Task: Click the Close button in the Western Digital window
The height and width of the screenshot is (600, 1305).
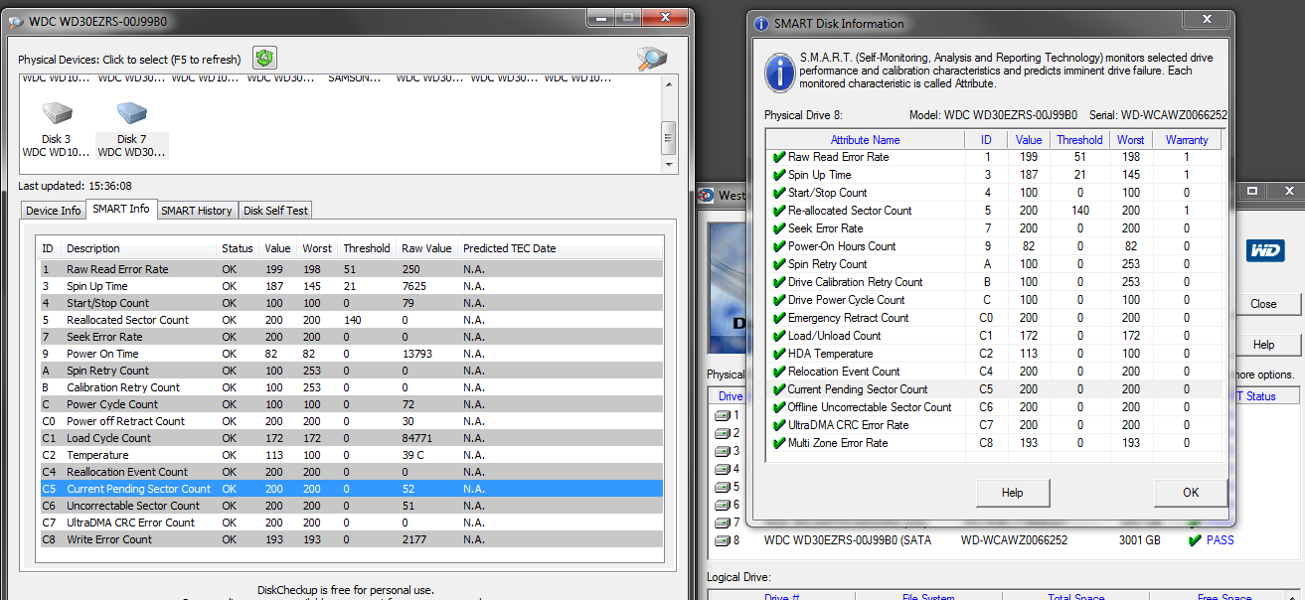Action: [1263, 304]
